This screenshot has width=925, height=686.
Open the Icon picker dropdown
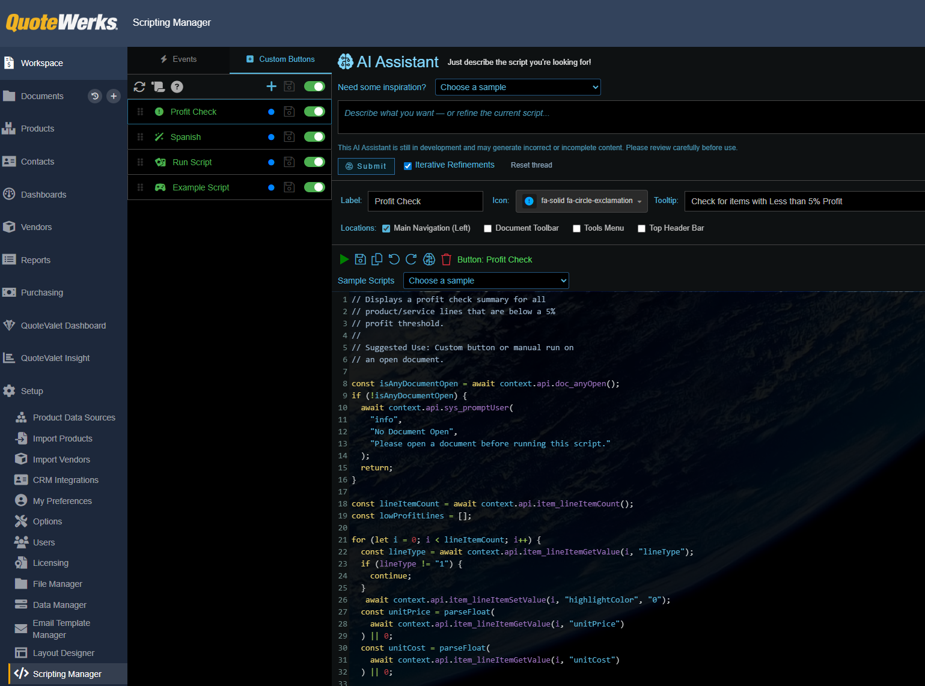click(x=582, y=201)
